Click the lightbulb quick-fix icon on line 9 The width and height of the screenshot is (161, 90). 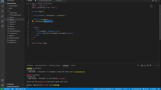[32, 21]
